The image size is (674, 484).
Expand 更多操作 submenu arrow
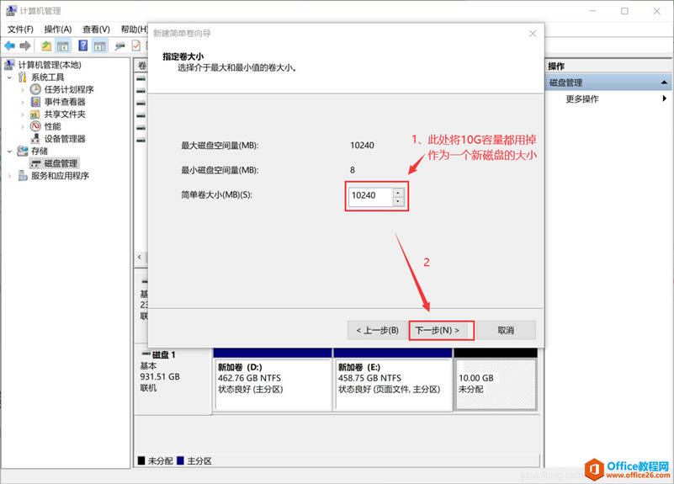coord(665,98)
